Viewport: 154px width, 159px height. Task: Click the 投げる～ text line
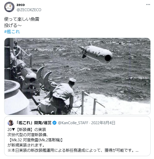point(13,25)
